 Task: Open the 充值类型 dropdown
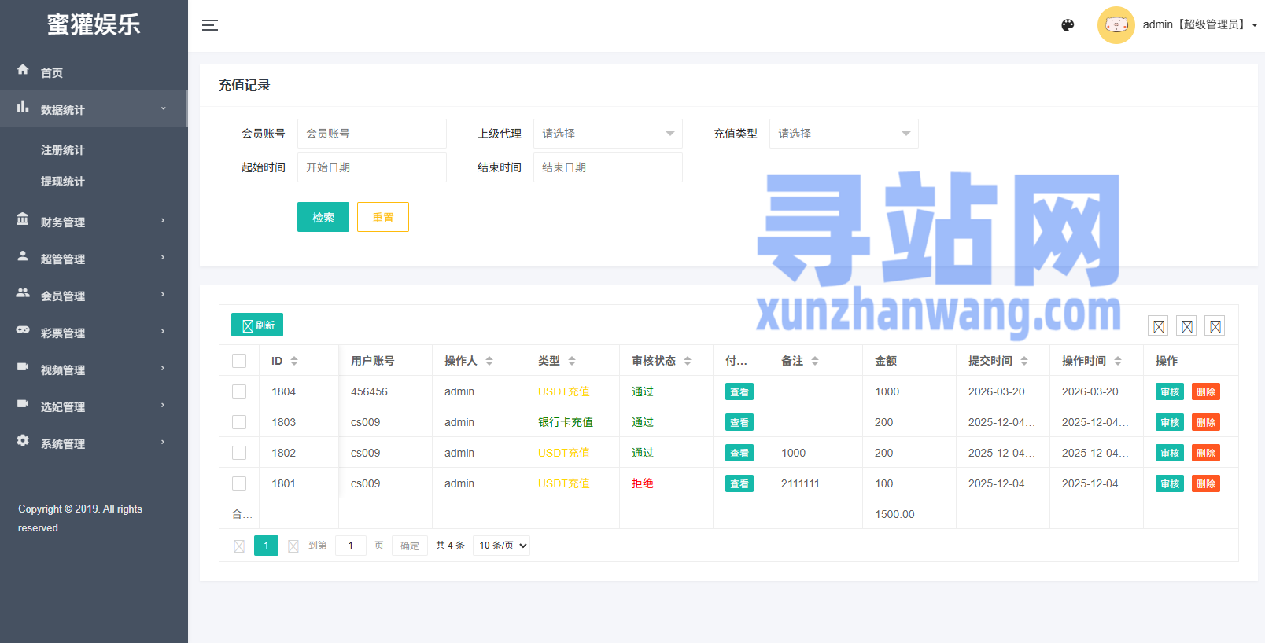pos(843,134)
